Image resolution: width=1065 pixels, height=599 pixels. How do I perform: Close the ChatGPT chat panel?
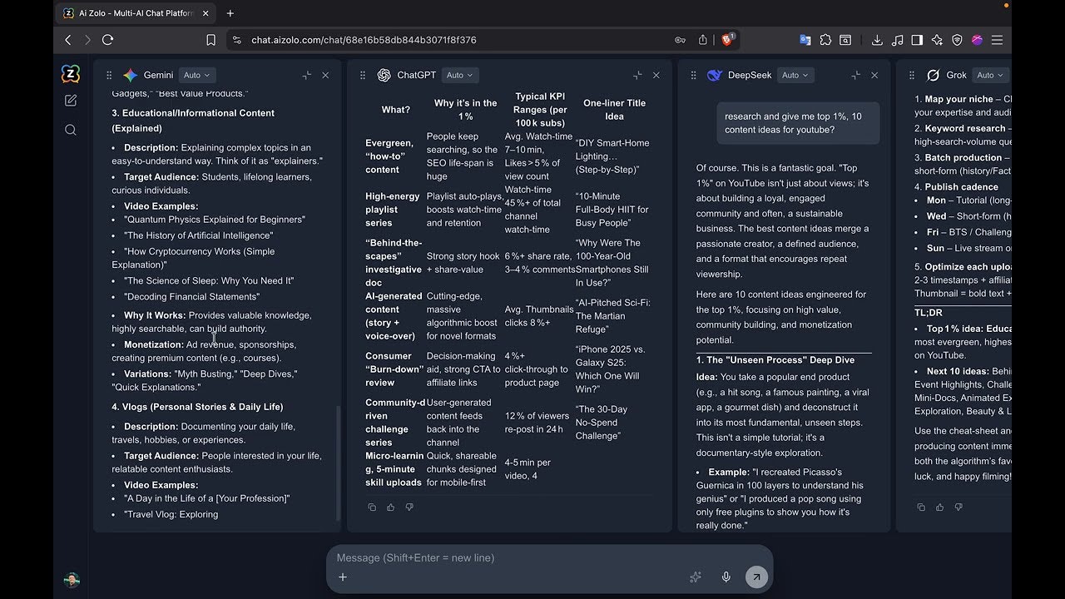click(656, 75)
